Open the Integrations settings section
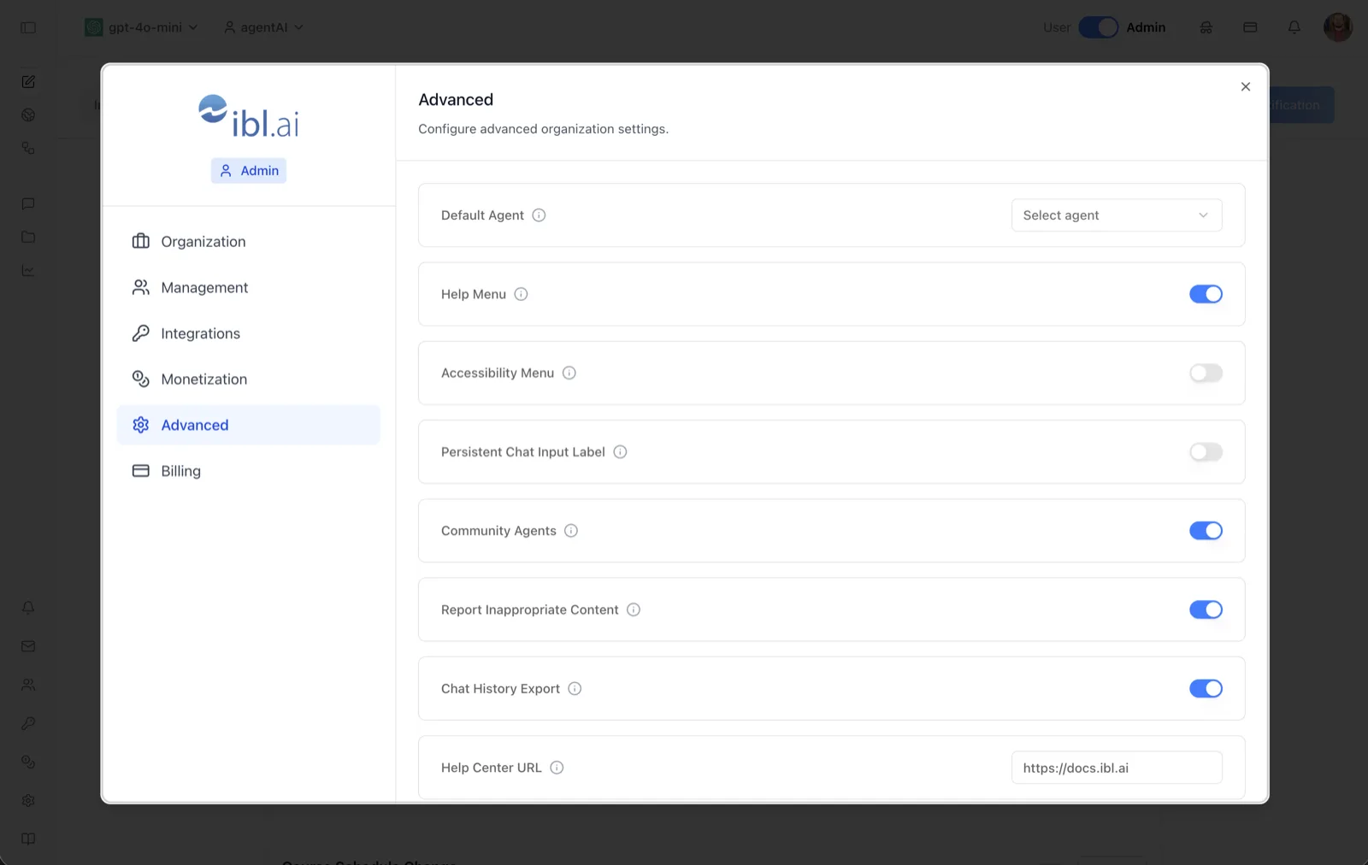This screenshot has width=1368, height=865. (x=248, y=333)
